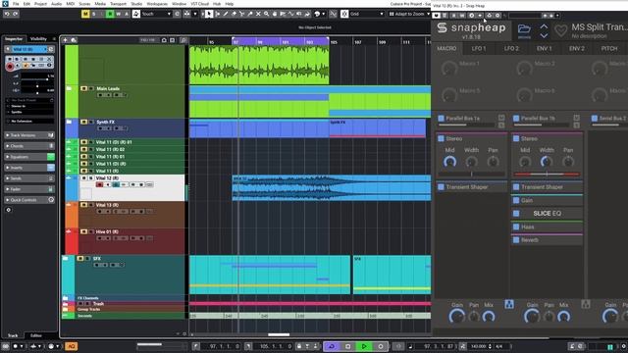This screenshot has width=628, height=353.
Task: Expand Inserts inspector section
Action: coord(29,168)
